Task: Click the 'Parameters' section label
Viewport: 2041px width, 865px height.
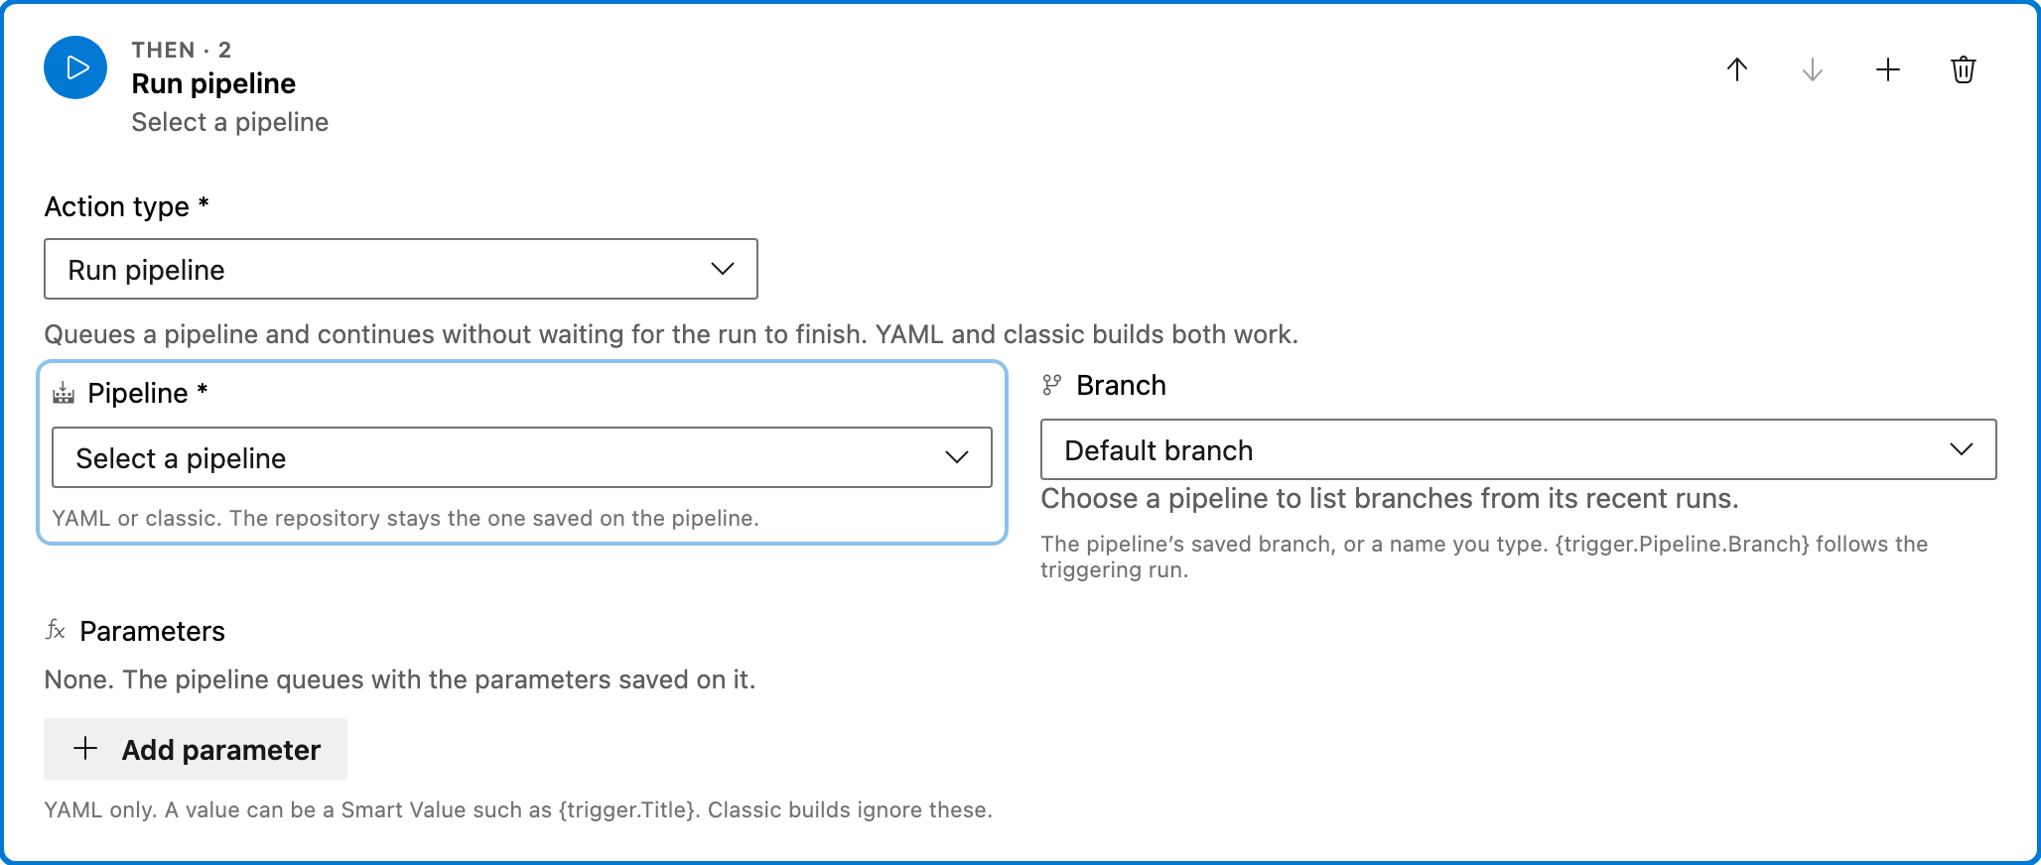Action: pos(153,631)
